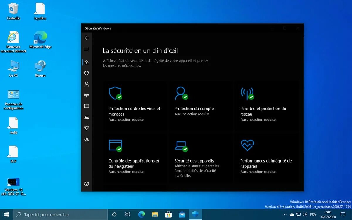
Task: Click the heart icon of Performances et intégrité
Action: point(247,145)
